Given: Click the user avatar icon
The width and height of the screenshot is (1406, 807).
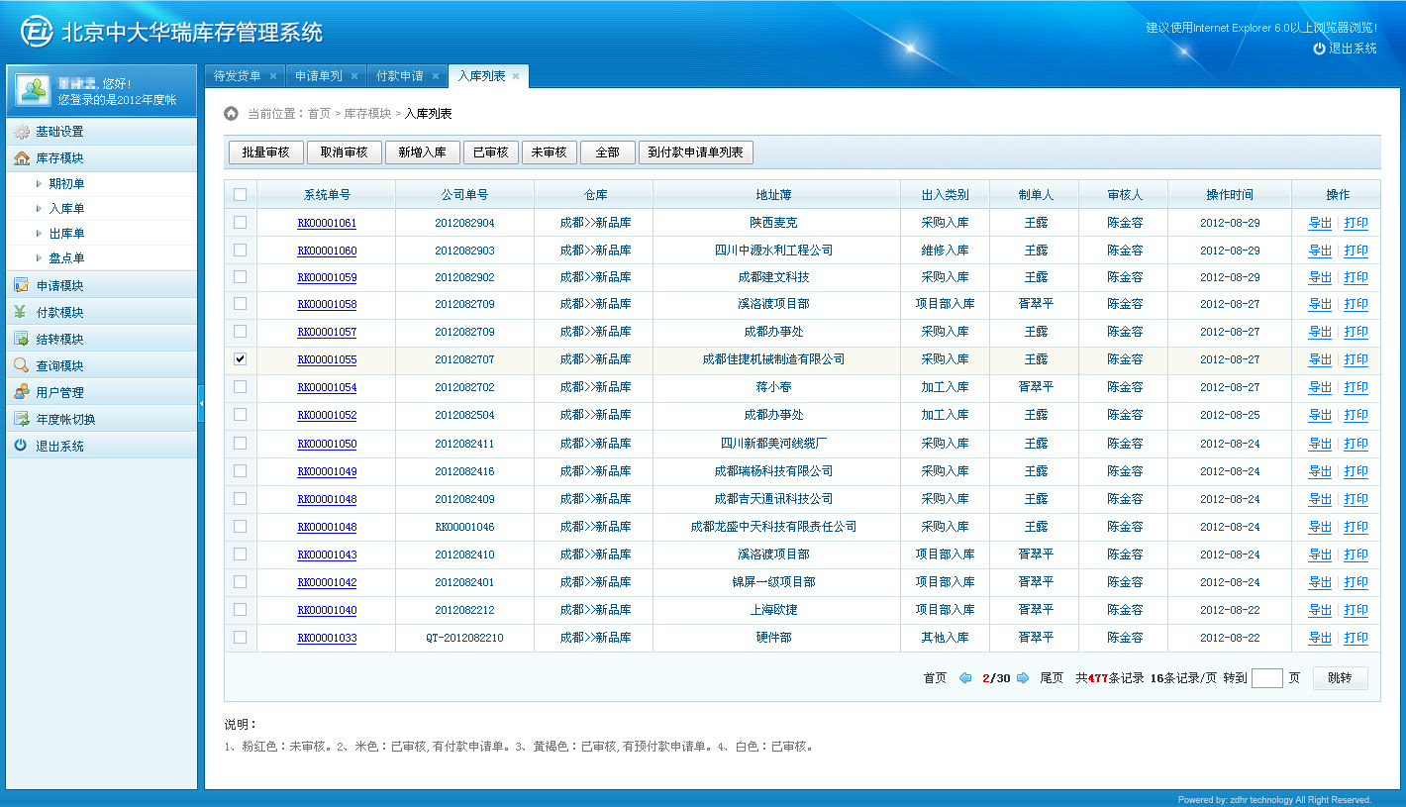Looking at the screenshot, I should tap(33, 91).
